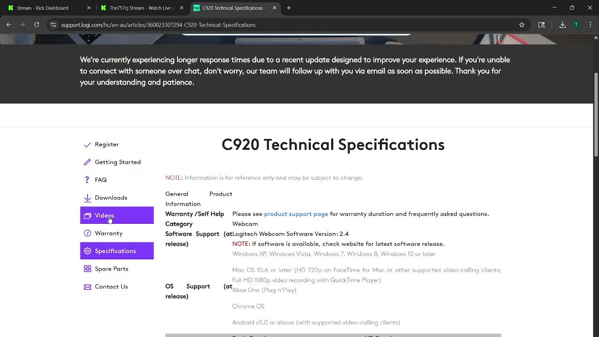The image size is (599, 337).
Task: Bookmark this page with the star icon
Action: click(522, 25)
